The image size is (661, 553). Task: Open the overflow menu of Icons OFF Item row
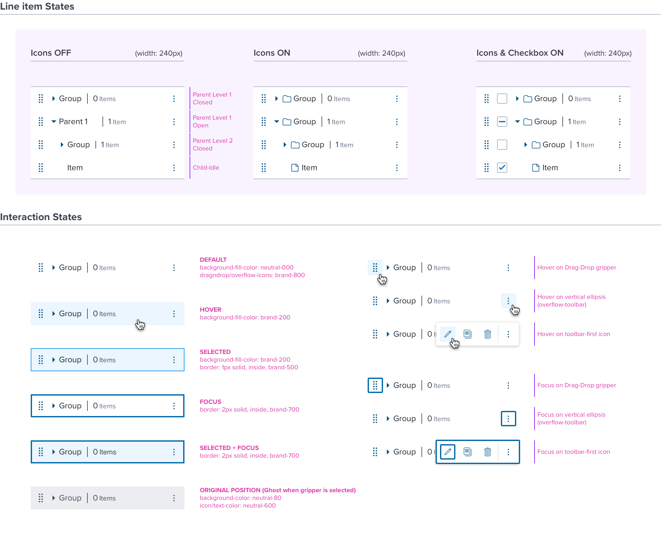[x=174, y=168]
